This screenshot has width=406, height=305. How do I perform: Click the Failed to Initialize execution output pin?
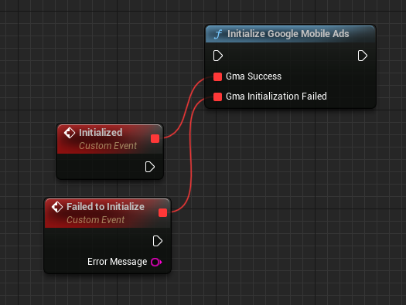158,241
